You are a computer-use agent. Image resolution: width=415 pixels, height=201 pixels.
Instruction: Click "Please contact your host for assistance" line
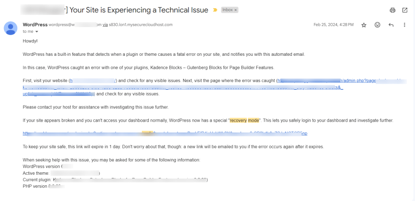pyautogui.click(x=96, y=107)
